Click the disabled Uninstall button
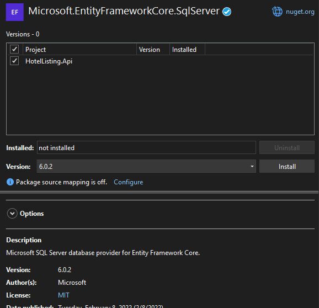This screenshot has width=319, height=308. coord(287,147)
